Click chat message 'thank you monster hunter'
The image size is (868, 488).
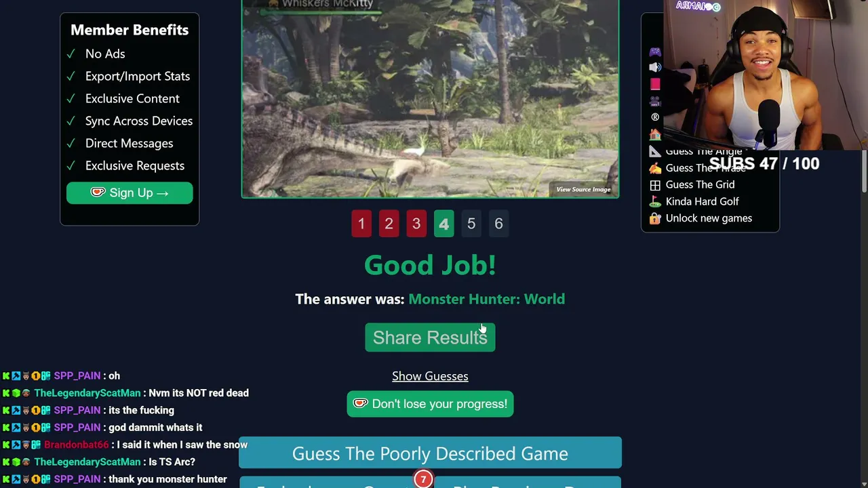pos(167,479)
